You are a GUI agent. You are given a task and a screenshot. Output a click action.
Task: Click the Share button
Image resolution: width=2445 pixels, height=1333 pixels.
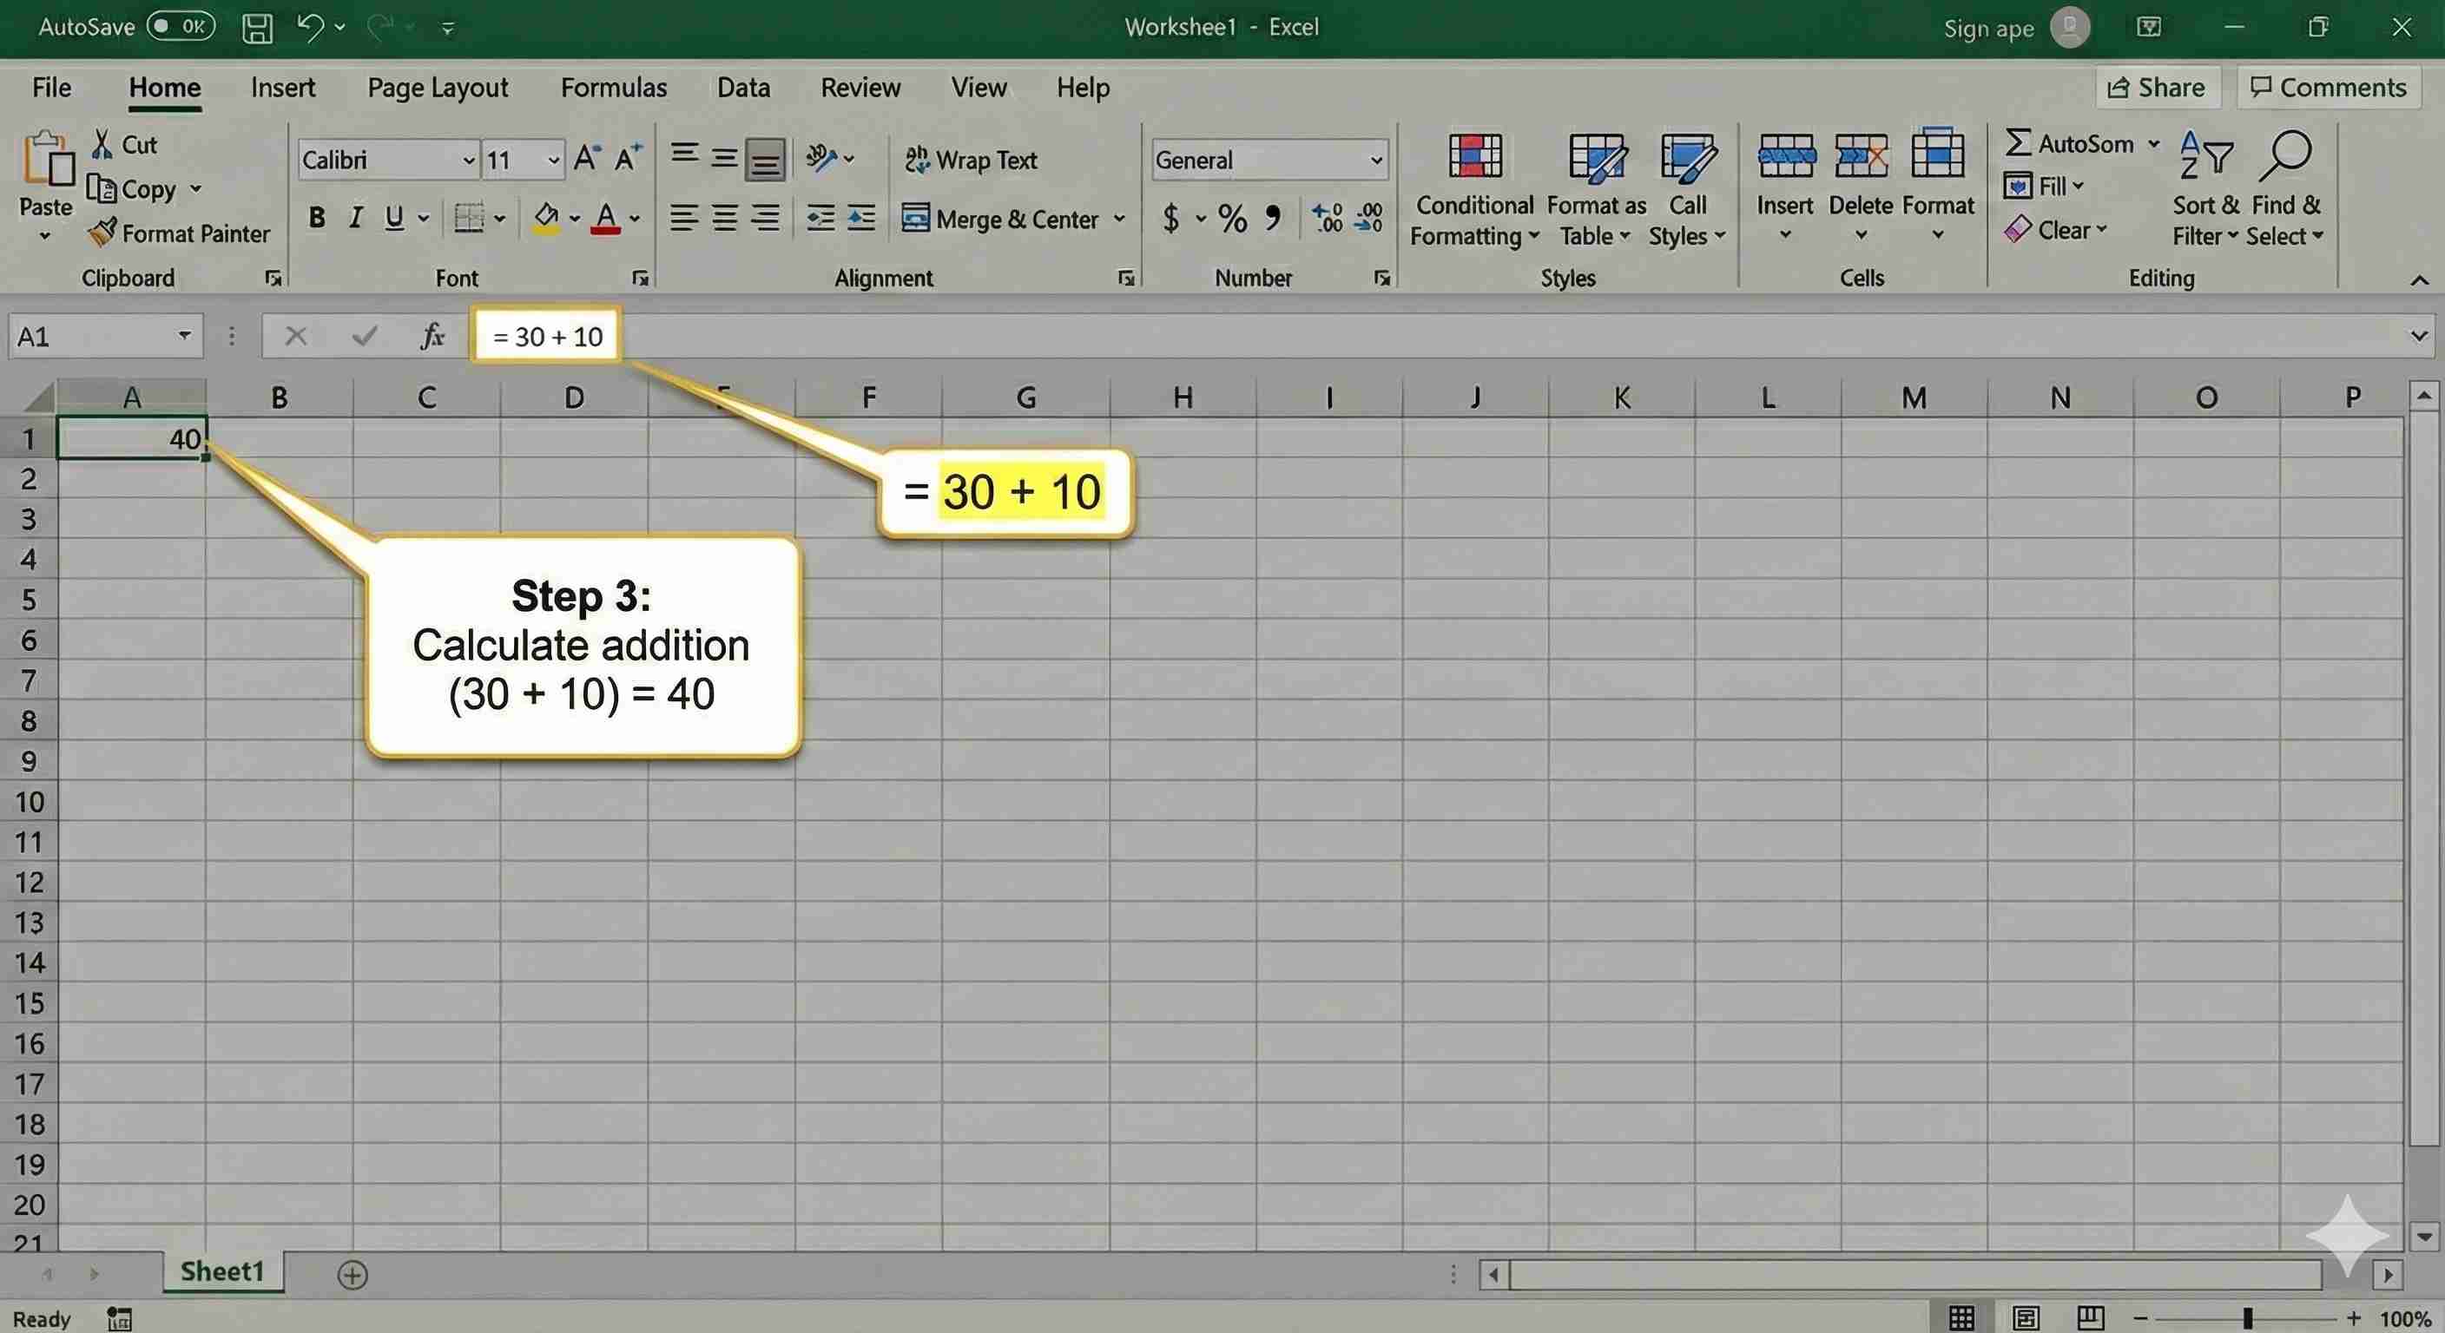click(2158, 88)
